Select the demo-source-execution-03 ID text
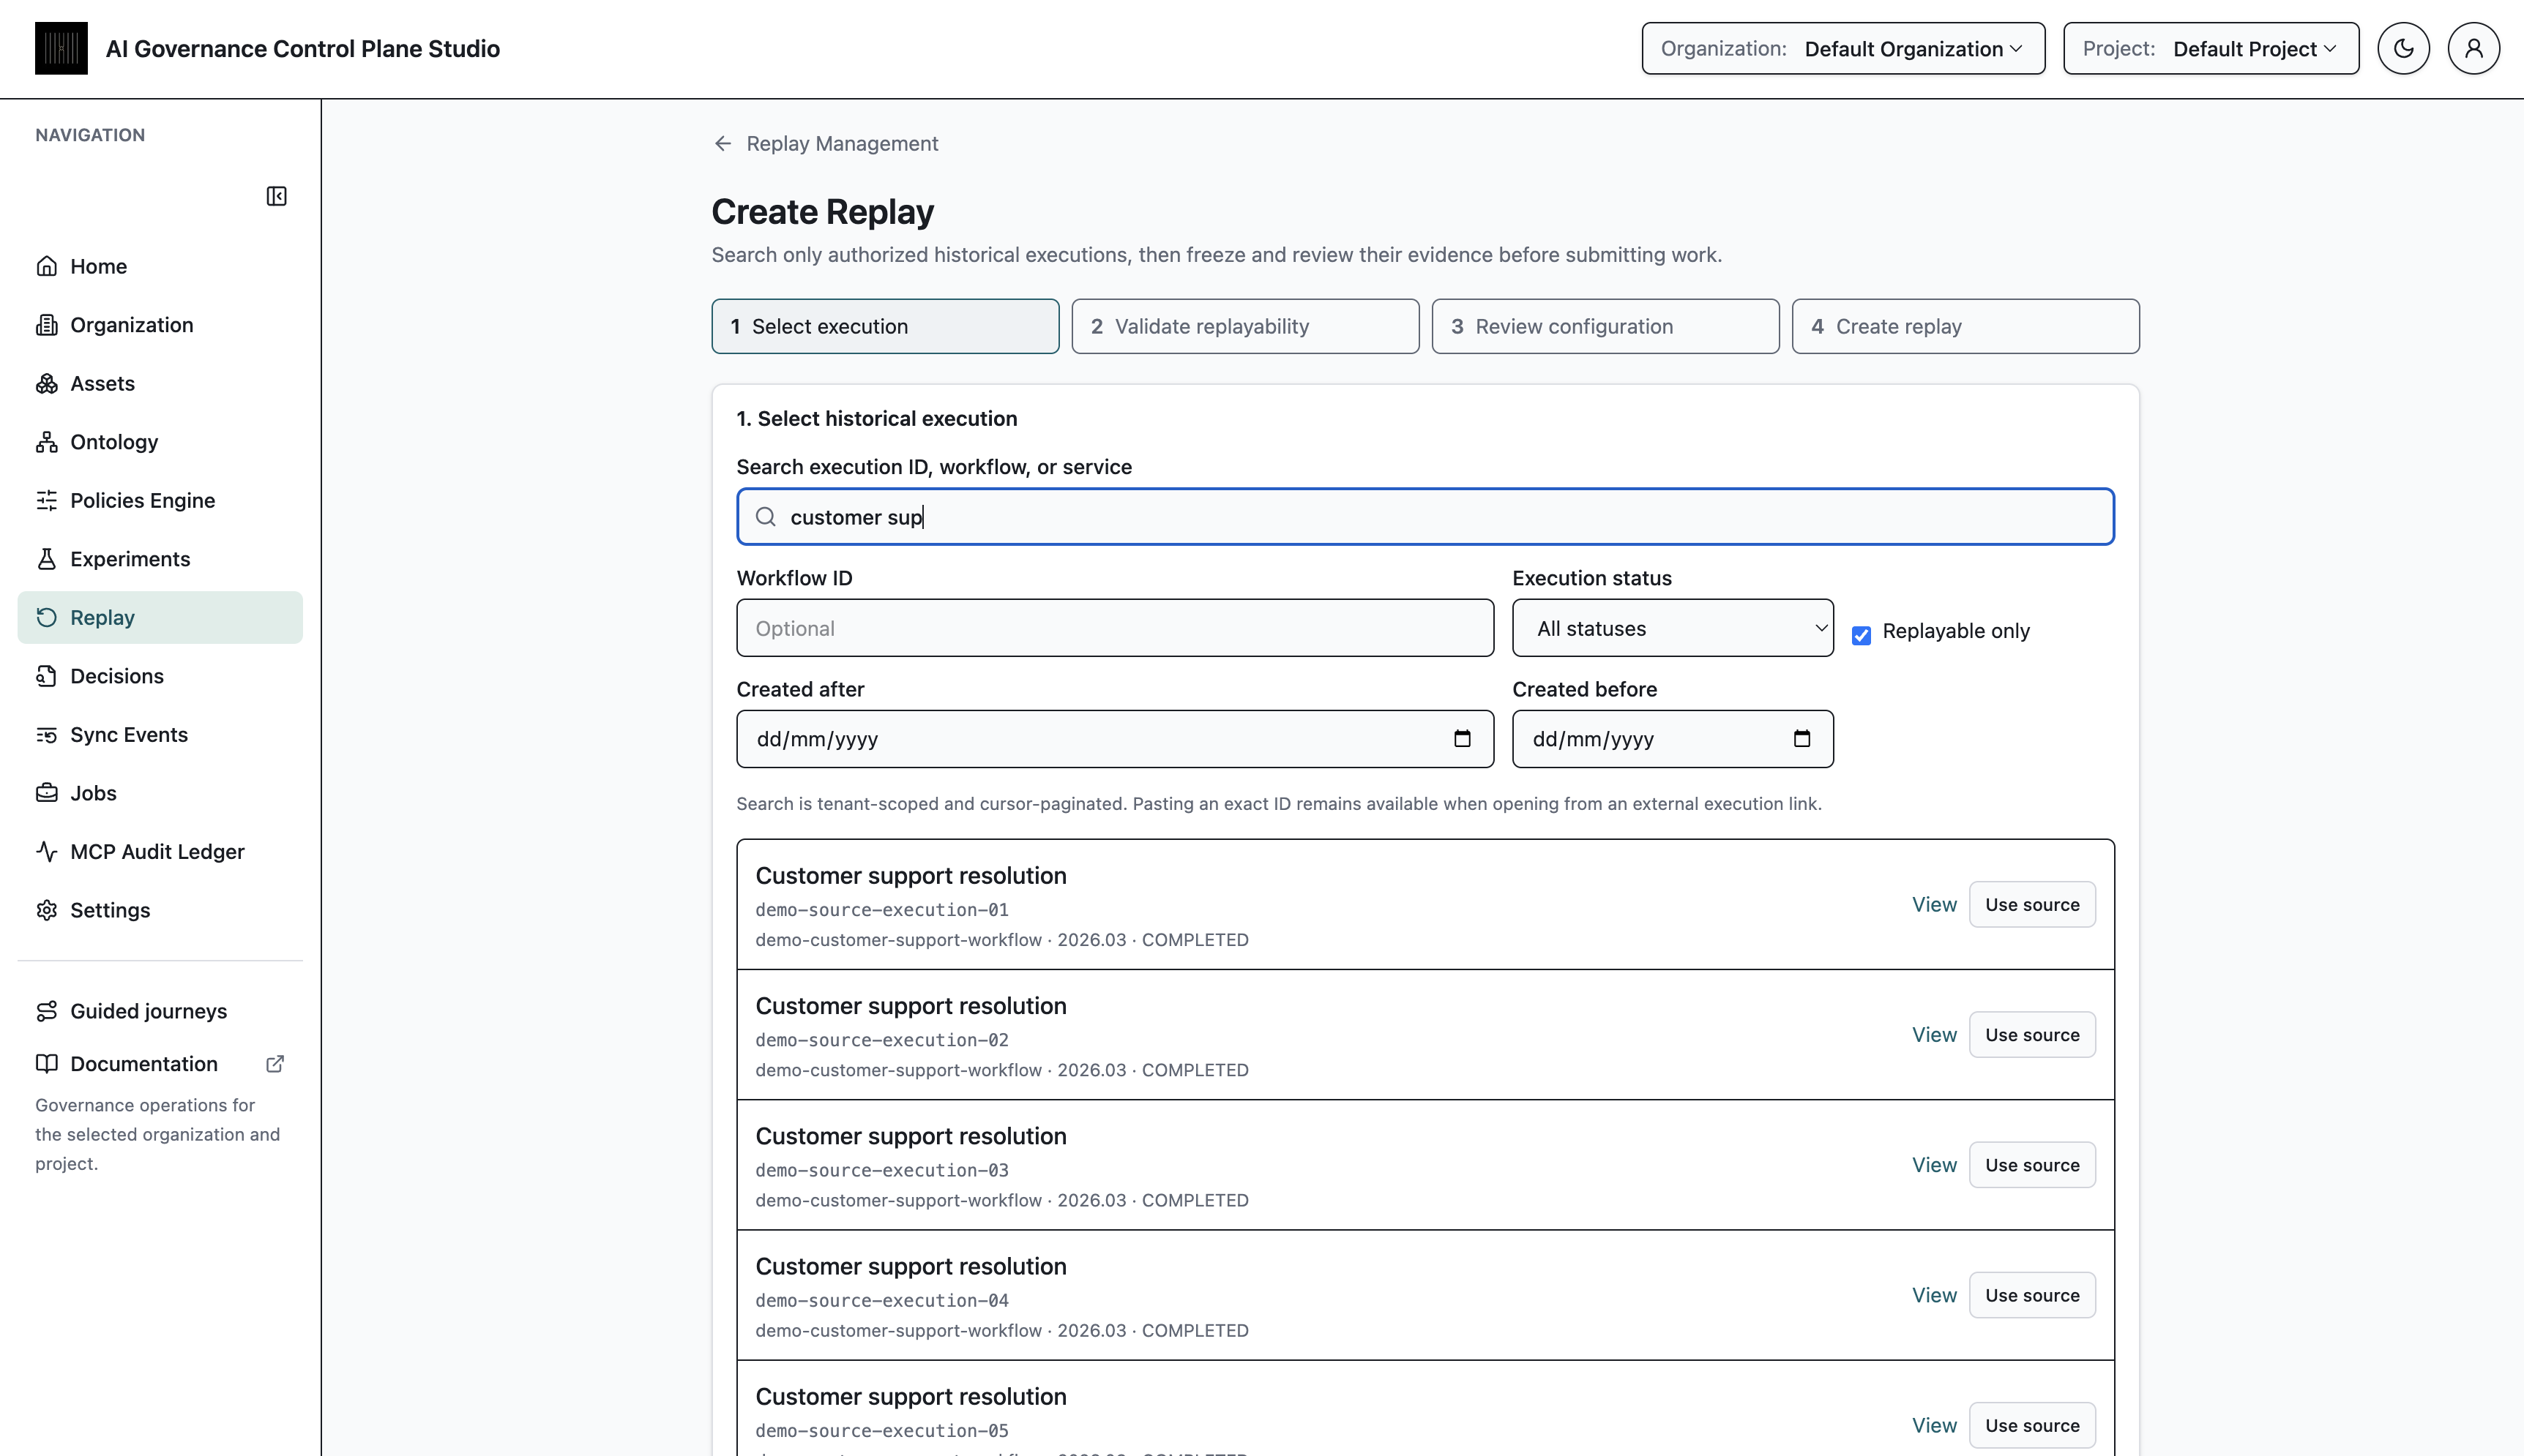2524x1456 pixels. [x=881, y=1170]
